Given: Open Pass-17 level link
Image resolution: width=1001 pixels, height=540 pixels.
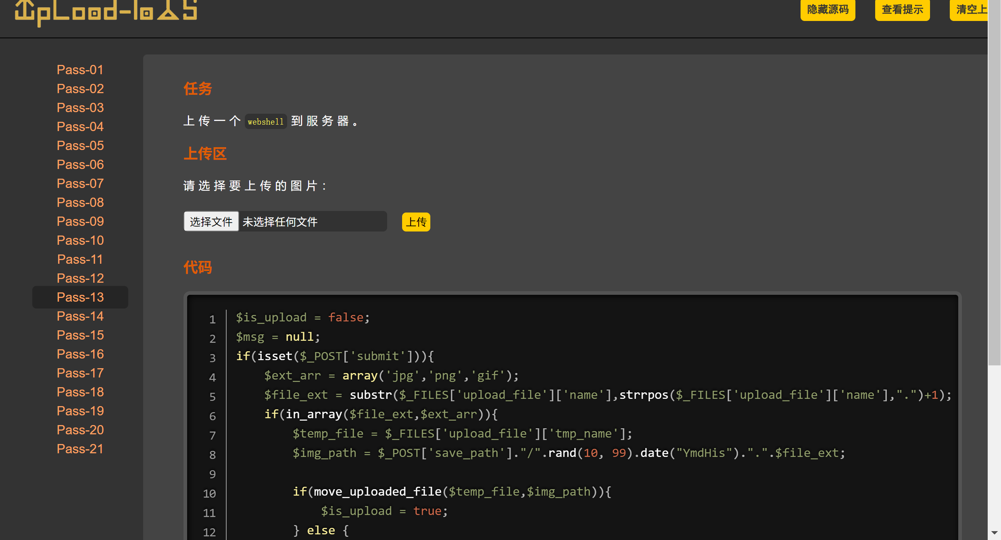Looking at the screenshot, I should click(x=80, y=373).
